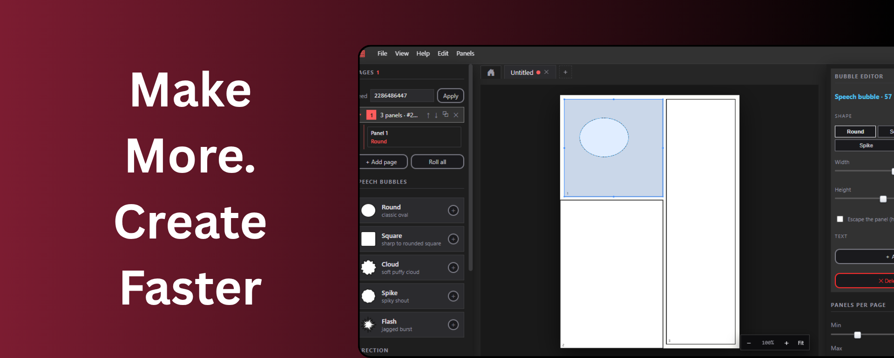Click the Roll all button

click(437, 162)
